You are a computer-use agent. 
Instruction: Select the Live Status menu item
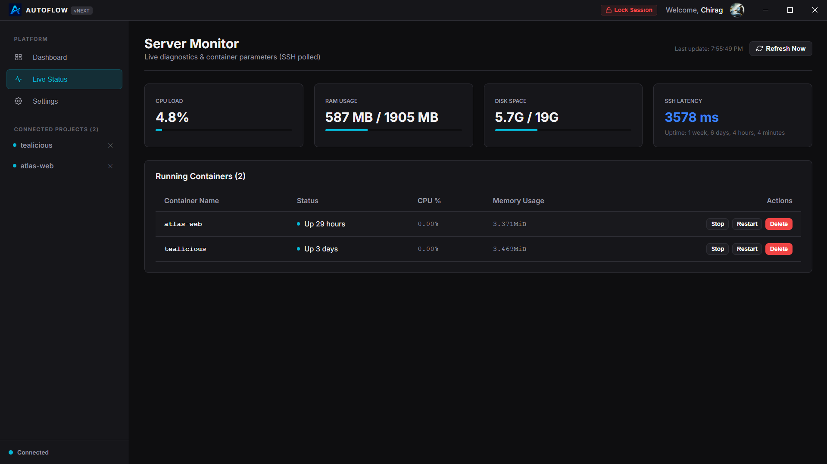click(64, 79)
